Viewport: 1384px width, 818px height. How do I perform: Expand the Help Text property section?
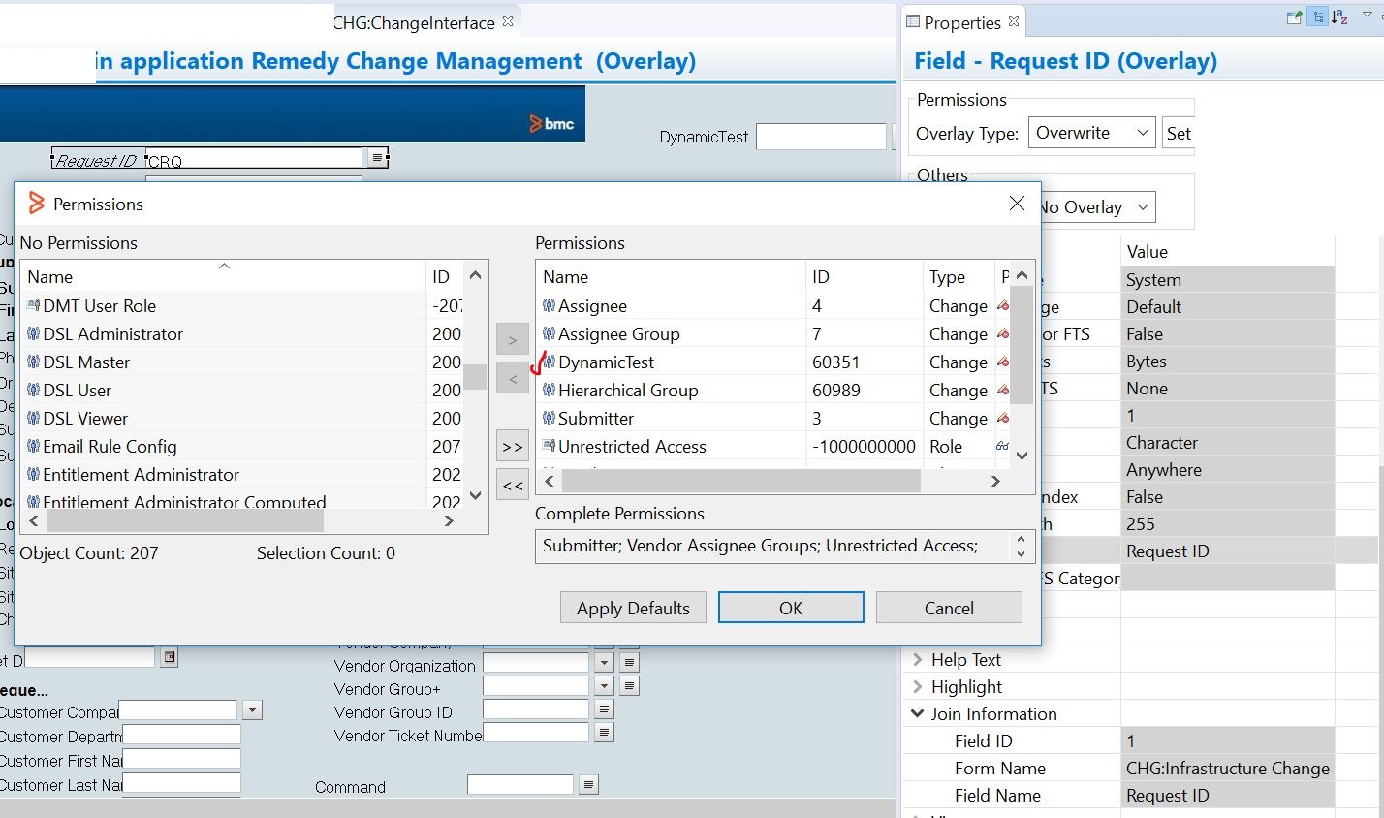(x=917, y=659)
